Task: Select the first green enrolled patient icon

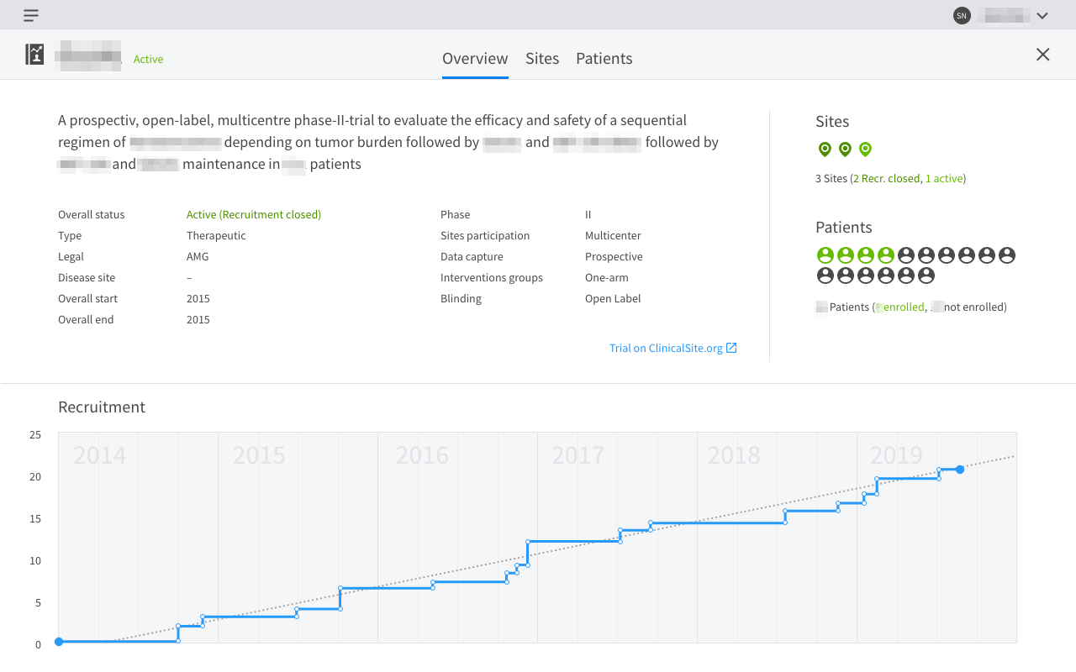Action: [x=825, y=255]
